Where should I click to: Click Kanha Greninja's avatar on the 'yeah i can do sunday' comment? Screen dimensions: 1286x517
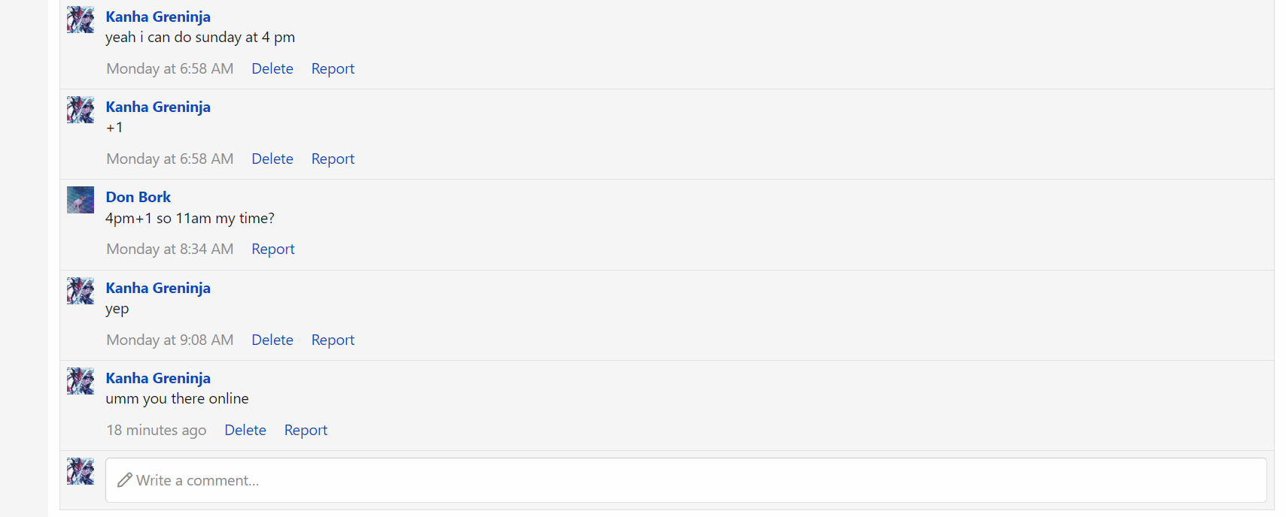tap(81, 20)
